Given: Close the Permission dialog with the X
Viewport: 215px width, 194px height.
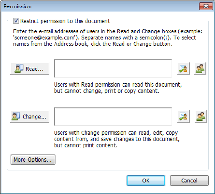Looking at the screenshot, I should [206, 6].
